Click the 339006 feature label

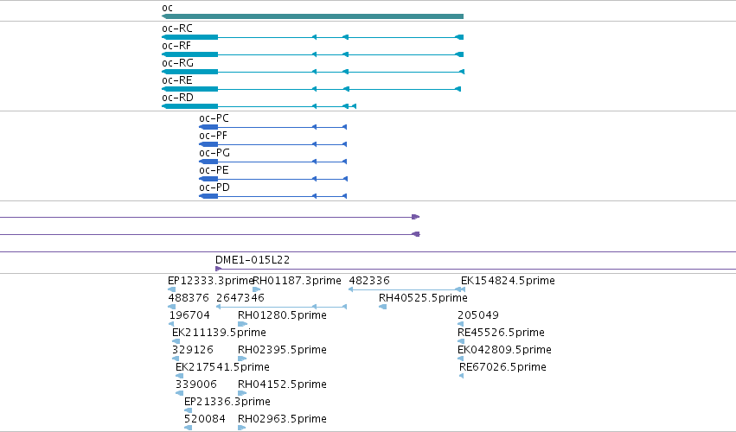(196, 384)
